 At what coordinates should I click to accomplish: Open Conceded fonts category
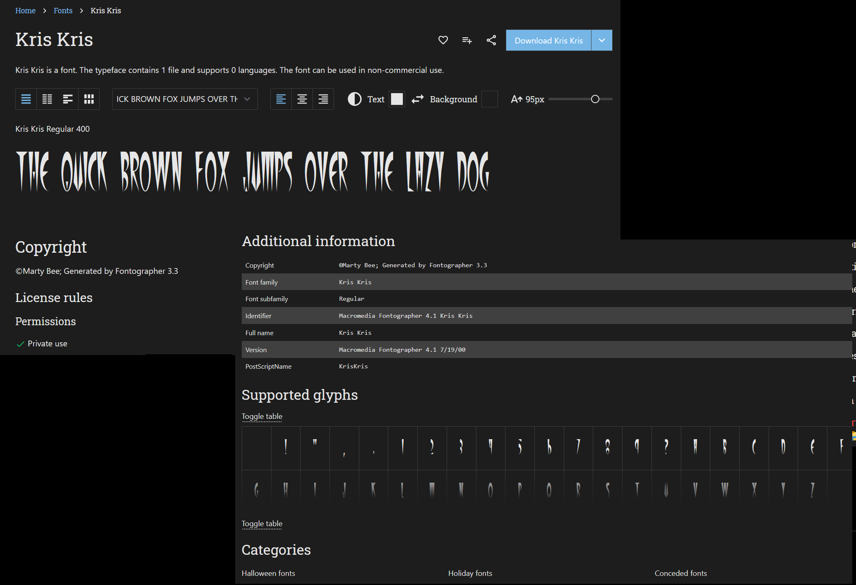[681, 573]
